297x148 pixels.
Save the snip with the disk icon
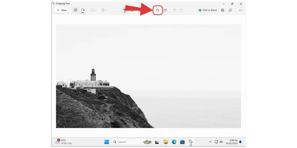pos(222,10)
